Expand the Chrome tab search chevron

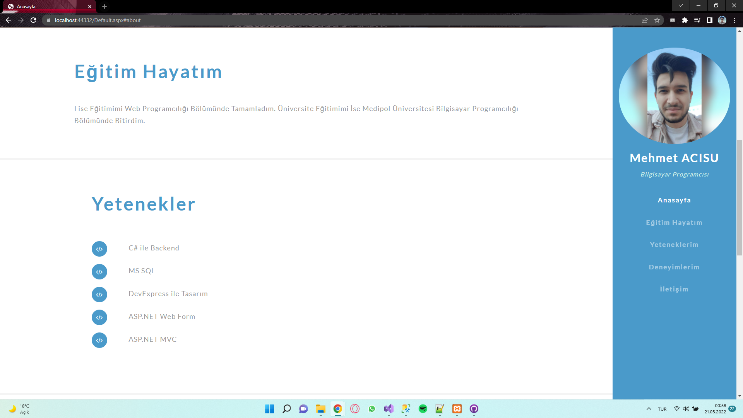click(681, 6)
